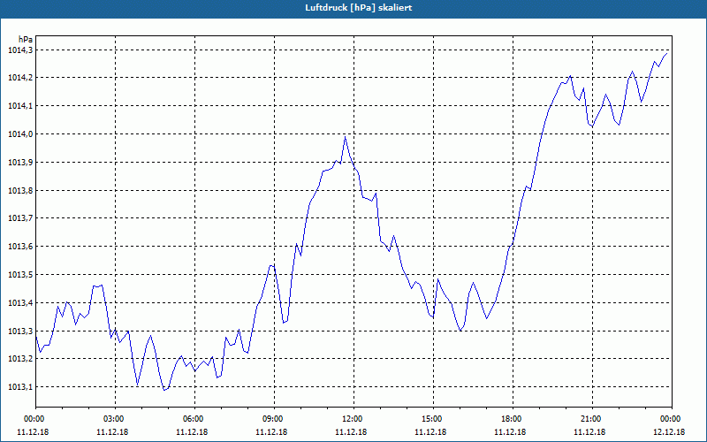Select the 1013,1 y-axis label

coord(20,387)
